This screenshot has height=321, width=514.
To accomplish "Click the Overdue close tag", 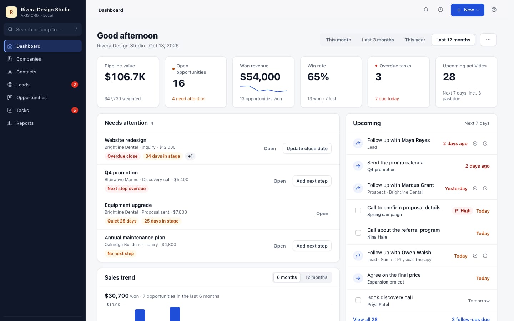I will [x=122, y=156].
